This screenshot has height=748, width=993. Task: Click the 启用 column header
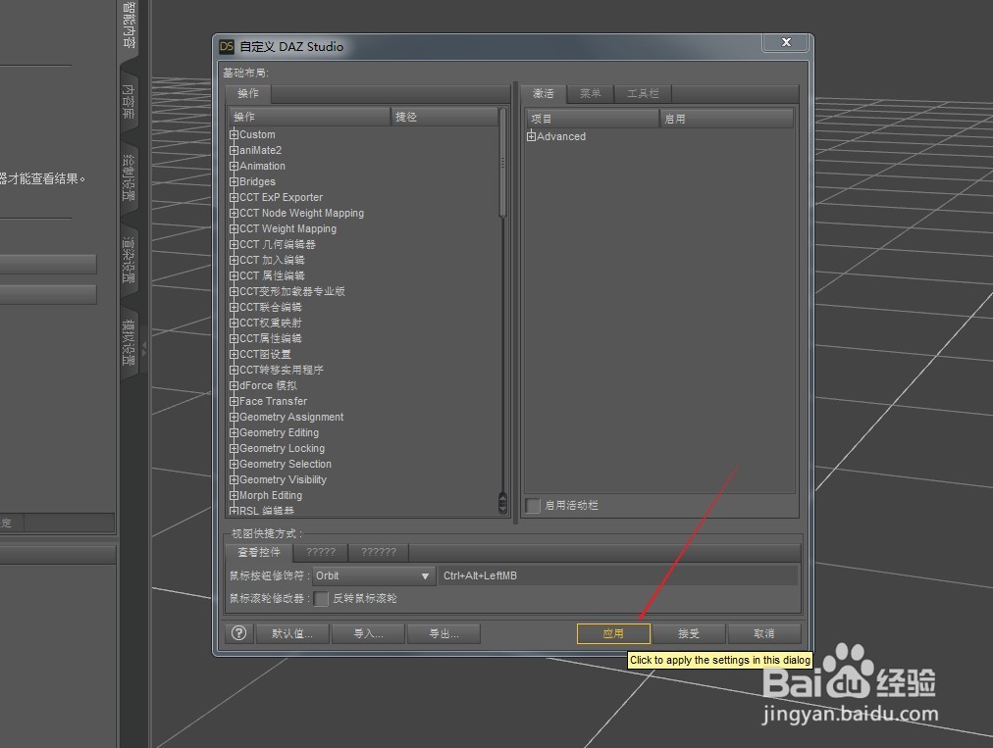coord(726,119)
